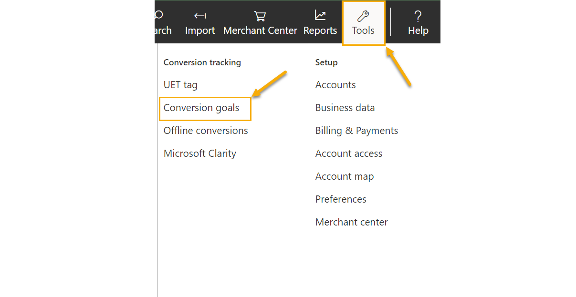The image size is (576, 297).
Task: Select Conversion goals from the menu
Action: (201, 108)
